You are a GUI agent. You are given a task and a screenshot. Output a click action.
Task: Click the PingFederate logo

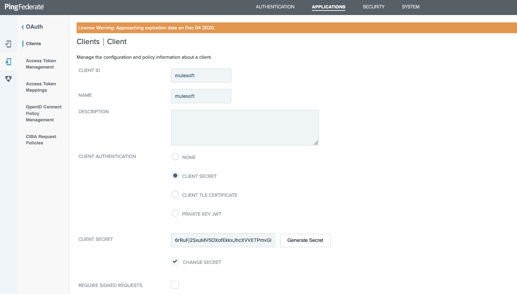pyautogui.click(x=24, y=7)
